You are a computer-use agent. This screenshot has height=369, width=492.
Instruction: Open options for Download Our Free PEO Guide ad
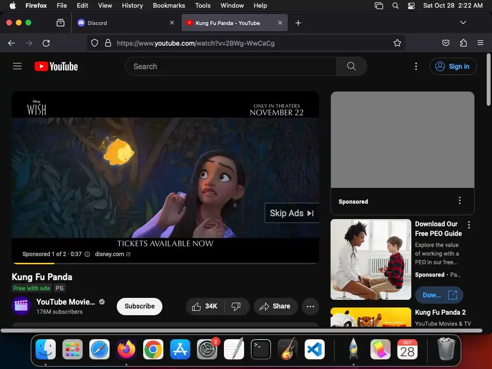tap(469, 225)
